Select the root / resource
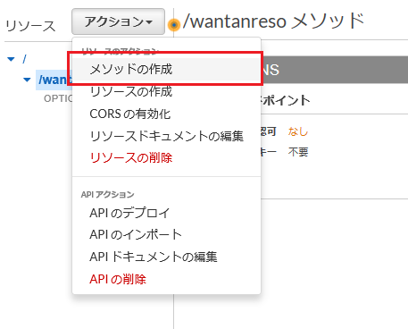Screen dimensions: 408x329 coord(24,59)
